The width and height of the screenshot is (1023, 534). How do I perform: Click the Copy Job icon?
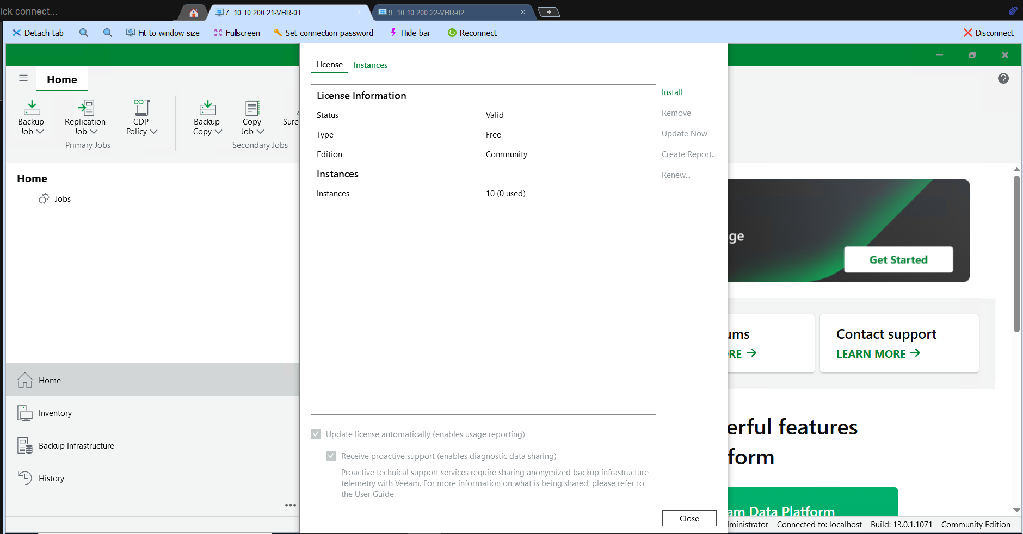pos(252,108)
